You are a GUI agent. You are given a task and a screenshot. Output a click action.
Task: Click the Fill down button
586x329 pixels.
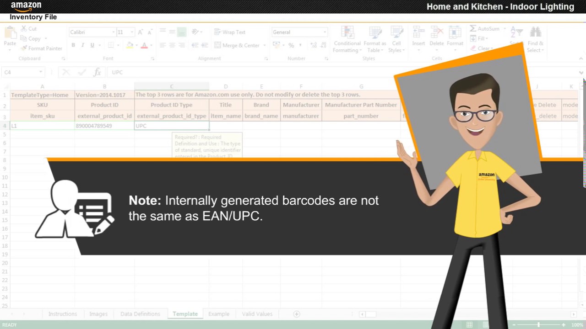coord(479,38)
